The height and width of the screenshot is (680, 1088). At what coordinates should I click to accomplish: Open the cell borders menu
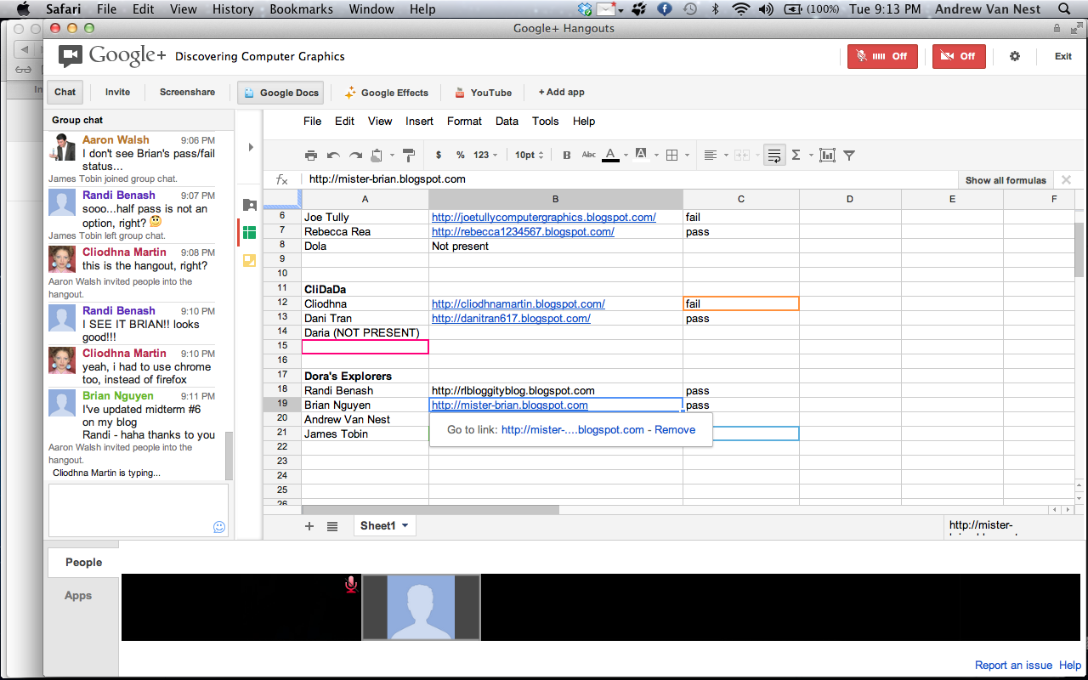(x=672, y=155)
